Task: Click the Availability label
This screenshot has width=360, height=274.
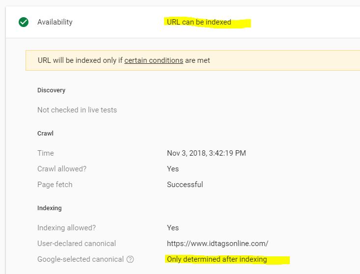Action: pyautogui.click(x=55, y=22)
